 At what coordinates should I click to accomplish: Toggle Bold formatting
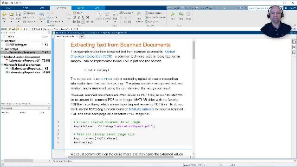[x=74, y=18]
